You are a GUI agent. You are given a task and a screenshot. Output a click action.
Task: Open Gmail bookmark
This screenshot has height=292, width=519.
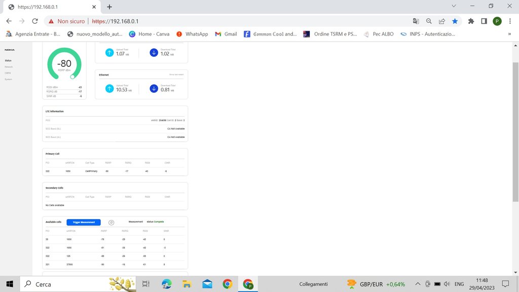pyautogui.click(x=226, y=34)
